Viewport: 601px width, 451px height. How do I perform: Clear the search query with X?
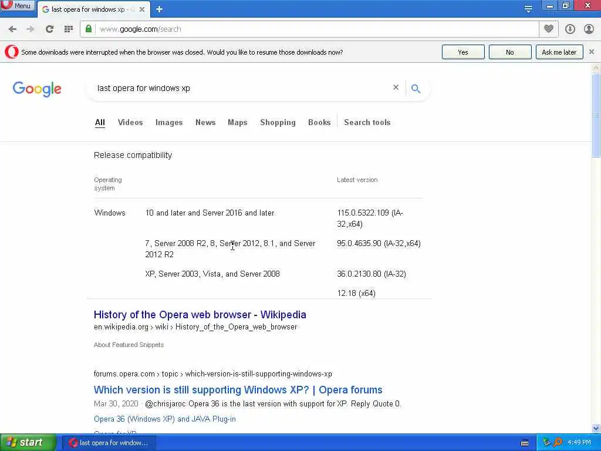tap(396, 87)
